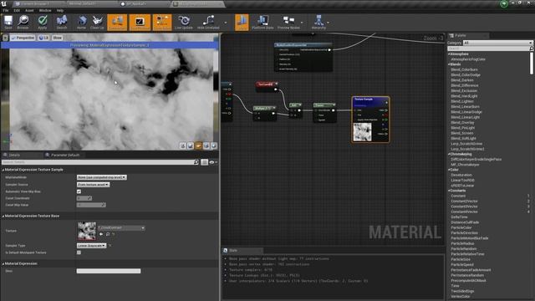Select second preview shape icon in viewport
This screenshot has height=301, width=535.
[x=191, y=145]
